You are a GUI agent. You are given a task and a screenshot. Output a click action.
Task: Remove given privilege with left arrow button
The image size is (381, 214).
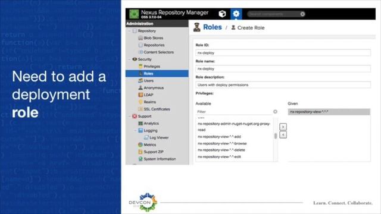[x=283, y=135]
